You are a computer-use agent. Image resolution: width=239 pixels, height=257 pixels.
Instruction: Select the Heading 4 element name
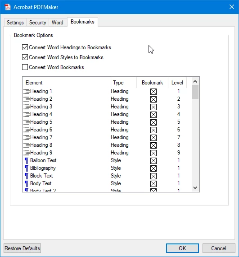tap(41, 114)
